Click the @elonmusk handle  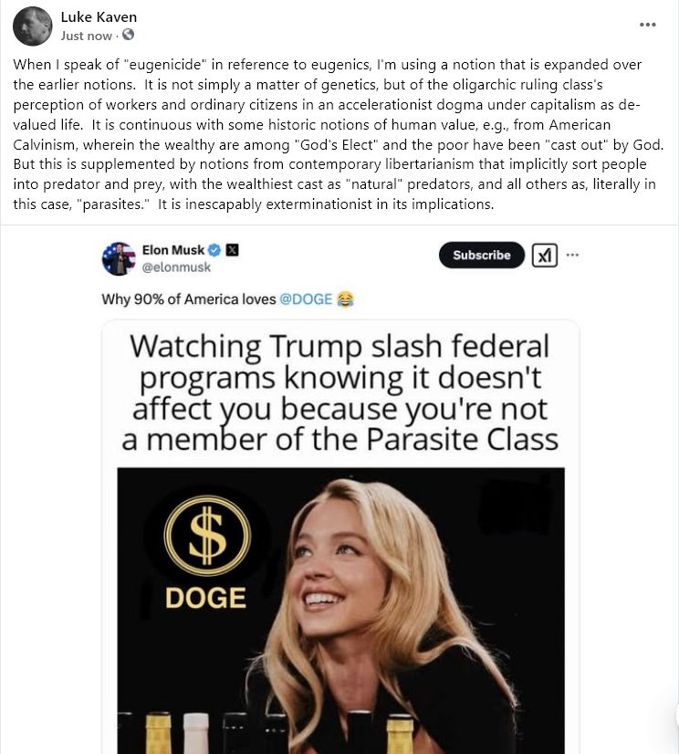click(176, 267)
